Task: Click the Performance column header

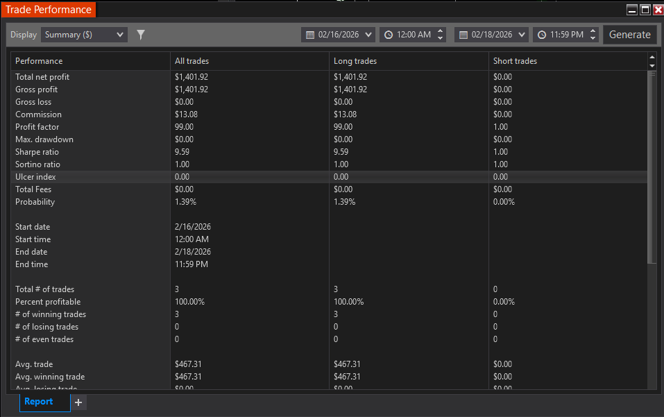Action: coord(91,61)
